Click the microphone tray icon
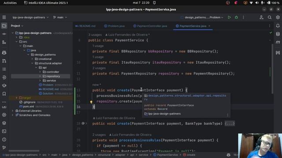The image size is (282, 158). coord(263,3)
